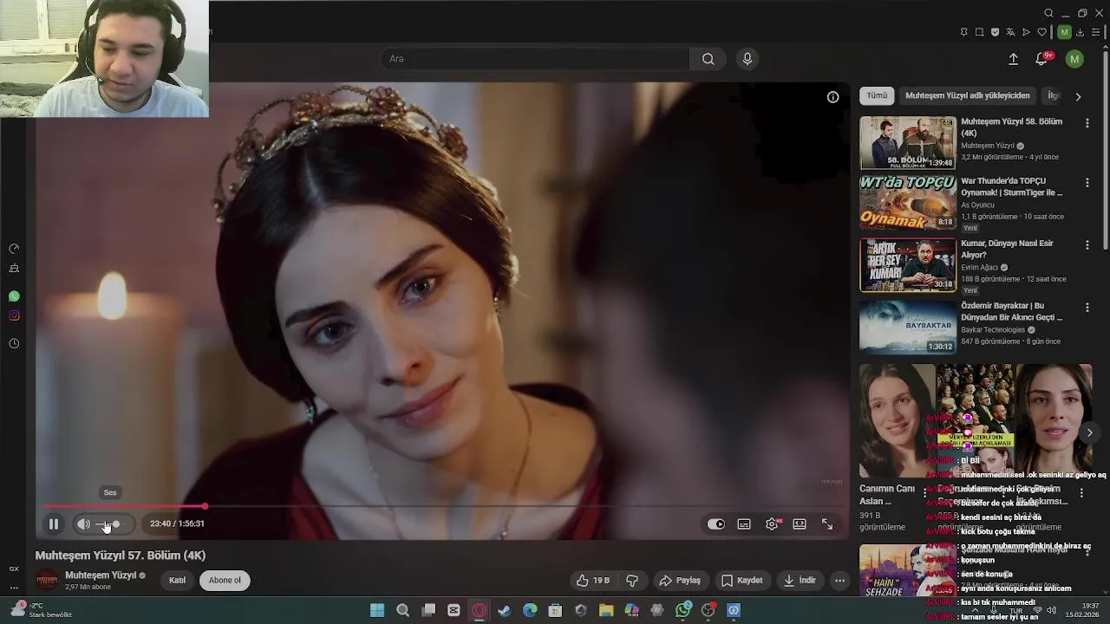This screenshot has height=624, width=1110.
Task: Save video with Kaydet button
Action: point(742,581)
